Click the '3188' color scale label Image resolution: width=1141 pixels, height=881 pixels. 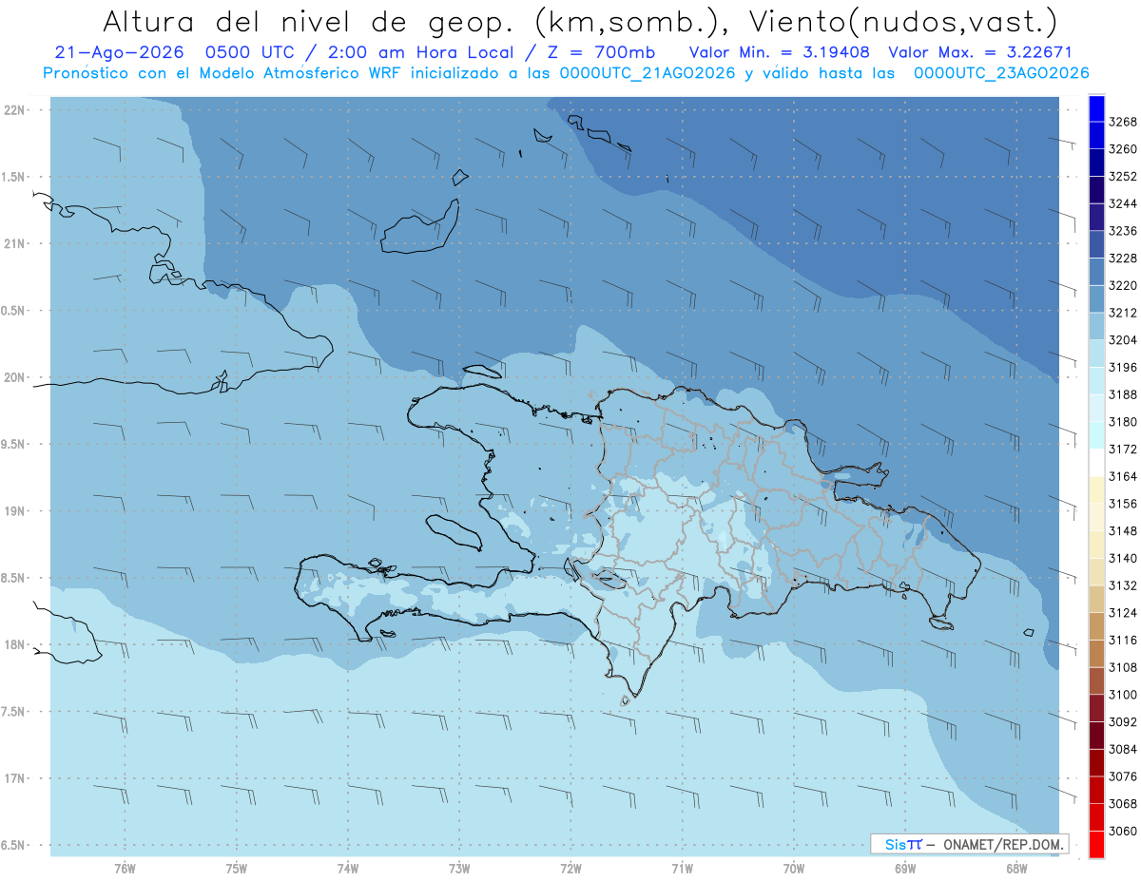pos(1123,394)
